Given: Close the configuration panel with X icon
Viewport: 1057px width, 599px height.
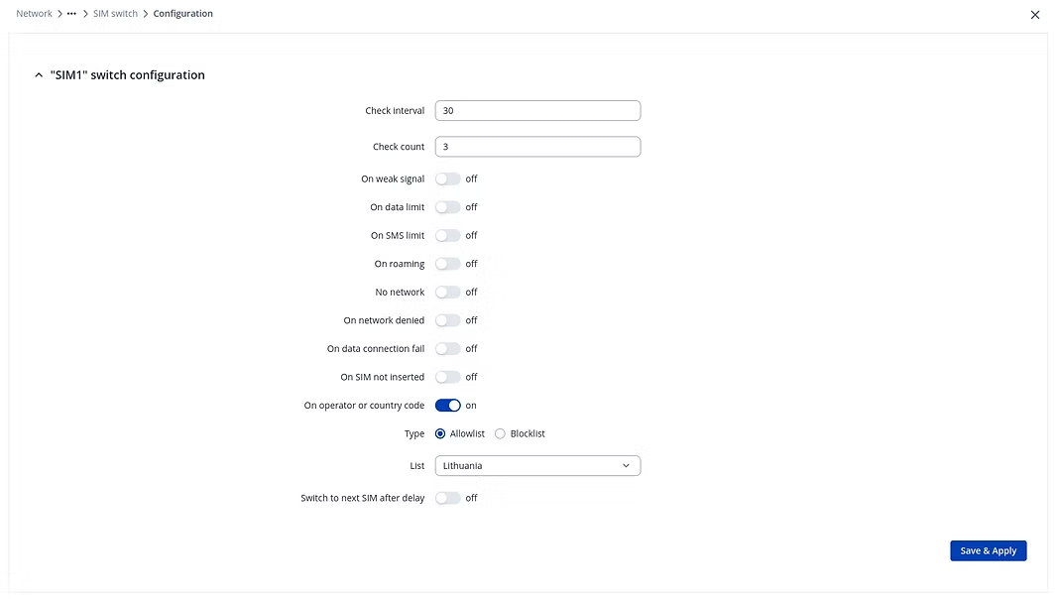Looking at the screenshot, I should point(1035,15).
